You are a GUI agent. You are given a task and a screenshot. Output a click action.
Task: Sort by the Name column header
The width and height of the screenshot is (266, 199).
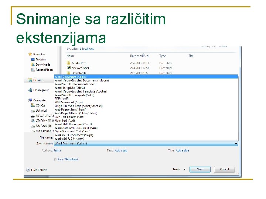[x=71, y=56]
